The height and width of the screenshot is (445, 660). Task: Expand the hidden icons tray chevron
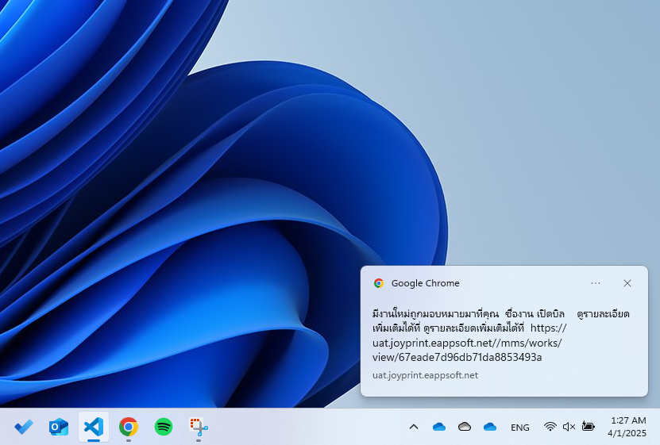[x=413, y=427]
